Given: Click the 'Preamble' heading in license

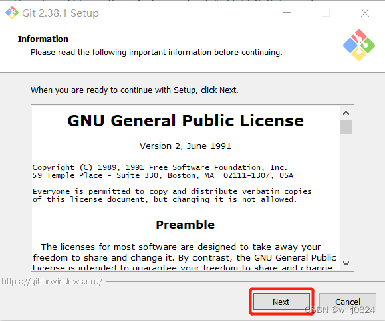Looking at the screenshot, I should coord(186,225).
